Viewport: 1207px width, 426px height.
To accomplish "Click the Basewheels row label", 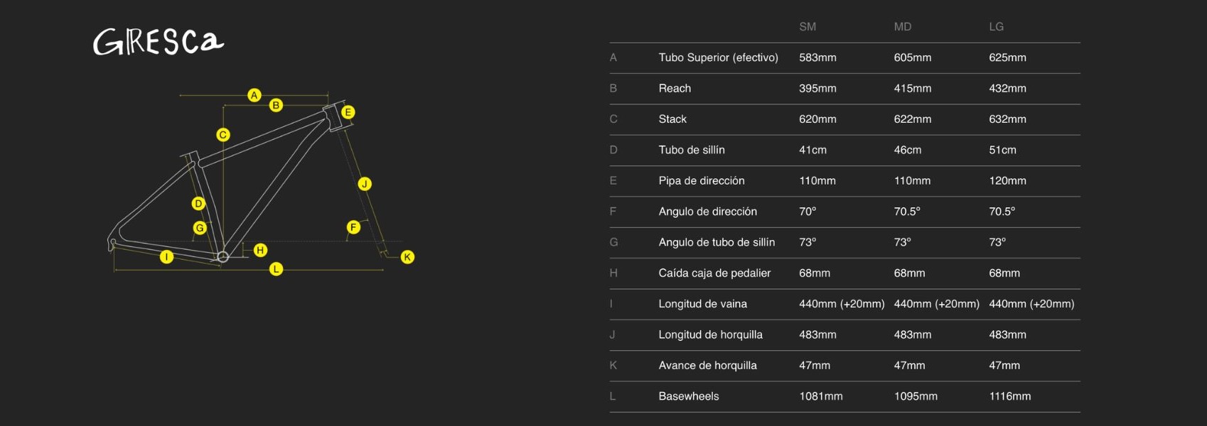I will (689, 396).
